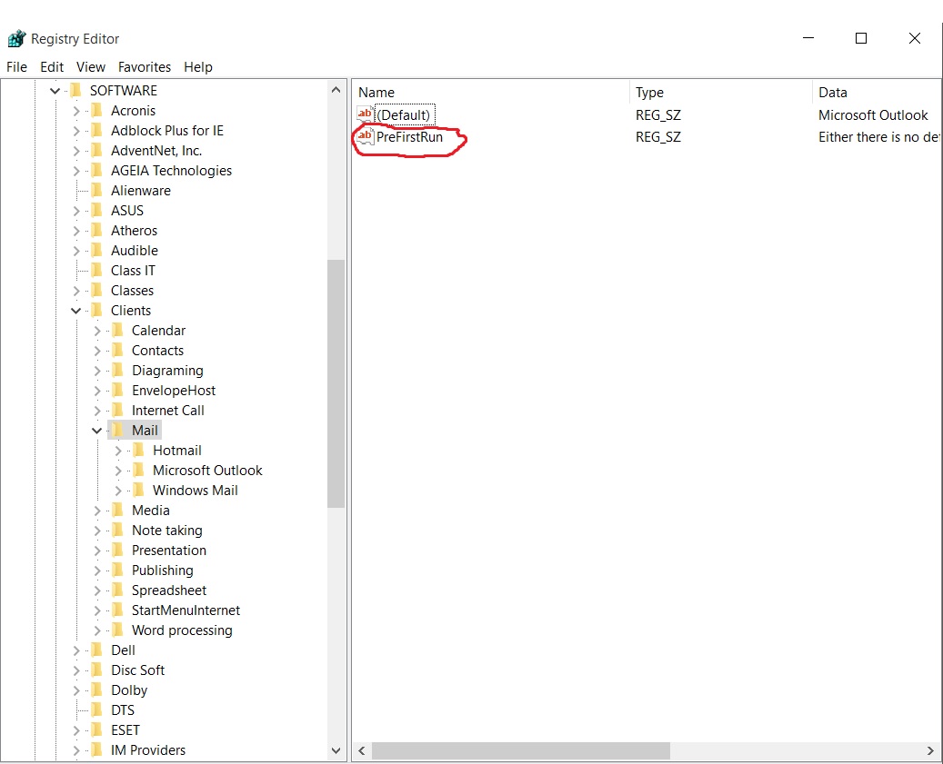Click the Microsoft Outlook folder icon
The image size is (943, 764).
[x=139, y=471]
